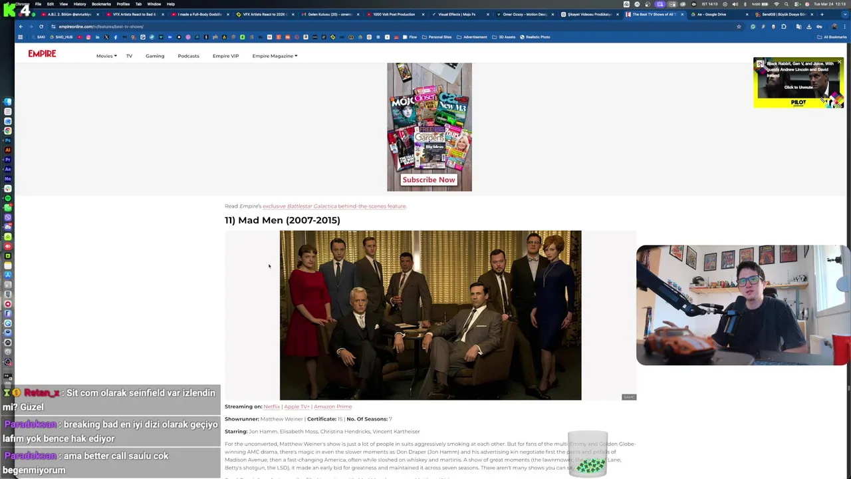Open the Bookmarks menu in the menu bar
Viewport: 851px width, 479px height.
[101, 4]
